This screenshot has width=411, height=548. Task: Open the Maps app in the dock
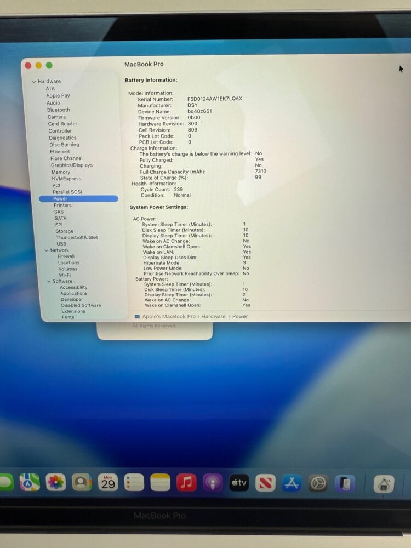click(x=30, y=482)
